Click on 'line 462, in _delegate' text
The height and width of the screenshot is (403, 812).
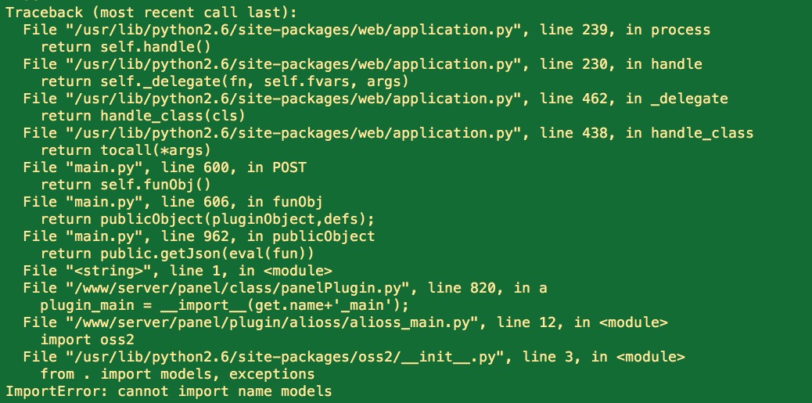634,99
